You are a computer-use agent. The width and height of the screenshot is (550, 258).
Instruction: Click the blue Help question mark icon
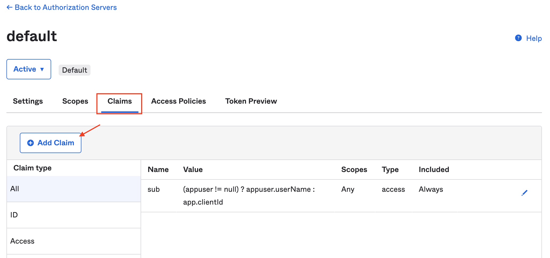518,38
